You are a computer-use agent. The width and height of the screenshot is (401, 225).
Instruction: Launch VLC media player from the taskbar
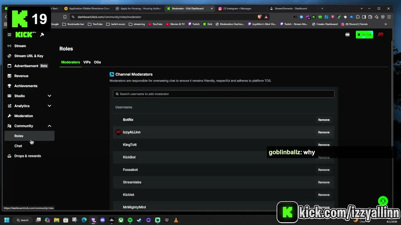click(176, 220)
